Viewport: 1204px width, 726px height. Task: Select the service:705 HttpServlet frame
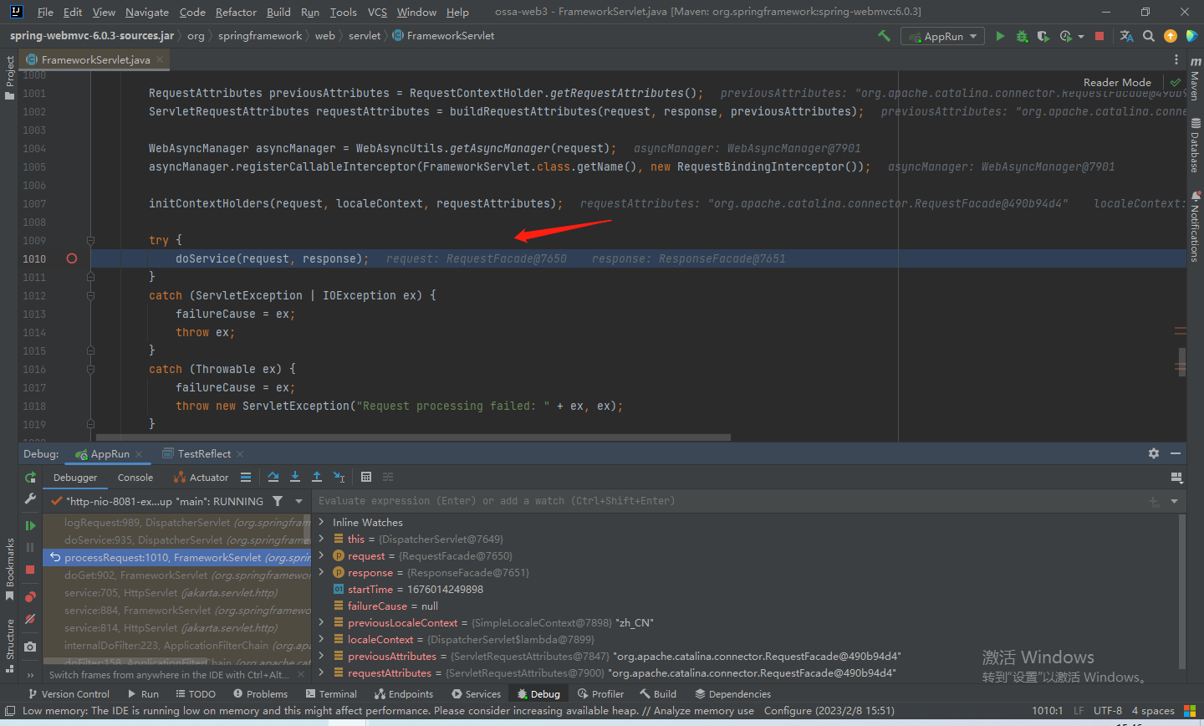176,592
